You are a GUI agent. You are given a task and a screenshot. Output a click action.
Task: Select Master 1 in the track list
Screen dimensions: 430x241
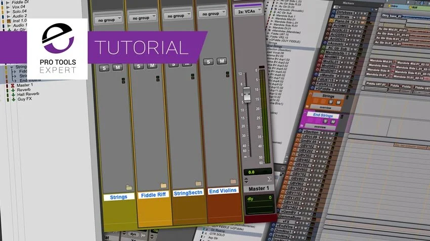pyautogui.click(x=25, y=85)
